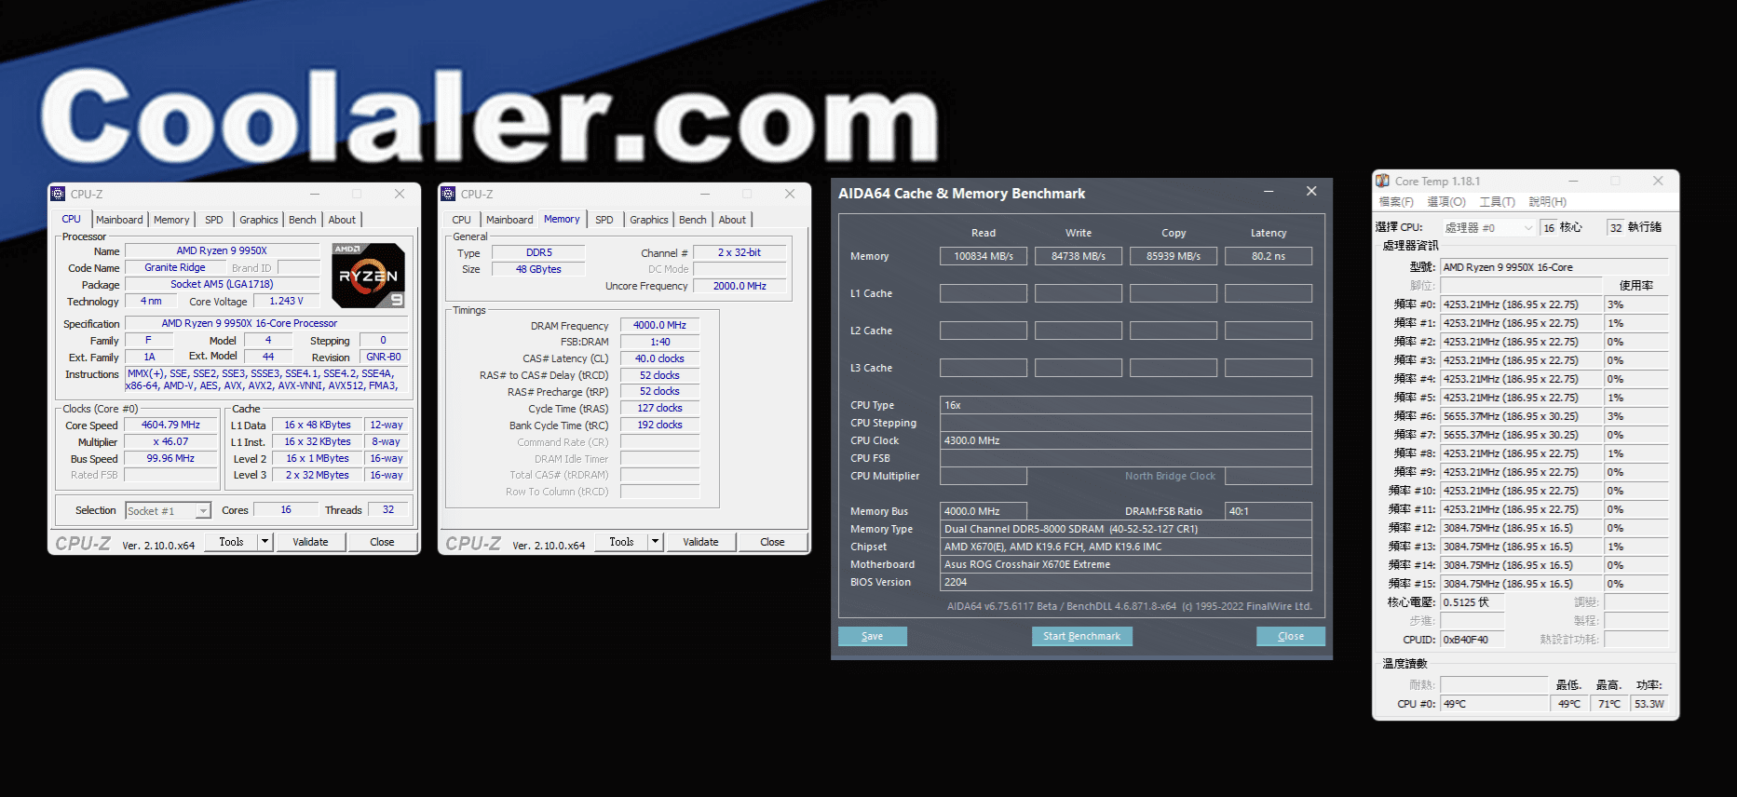Close the second CPU-Z window with X
This screenshot has height=797, width=1737.
[790, 194]
